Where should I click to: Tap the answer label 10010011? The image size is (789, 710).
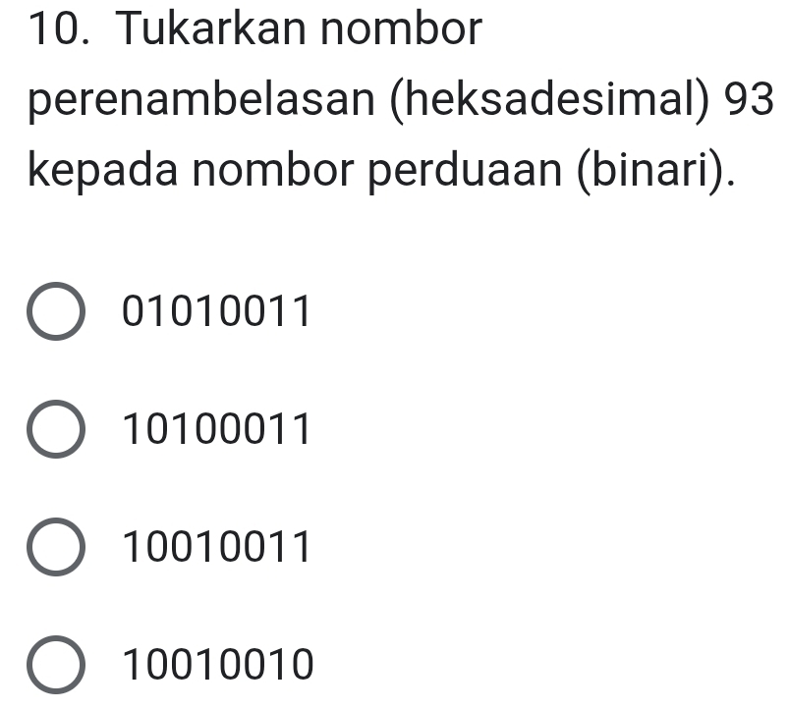216,547
